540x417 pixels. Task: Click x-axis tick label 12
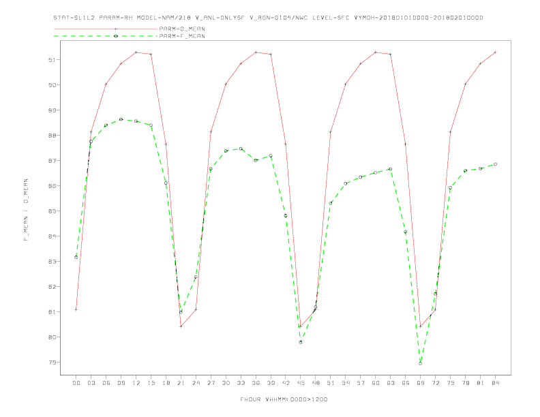tap(136, 383)
